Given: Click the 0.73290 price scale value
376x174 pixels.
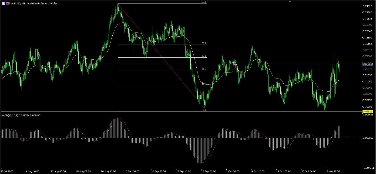Looking at the screenshot, I should tap(368, 25).
